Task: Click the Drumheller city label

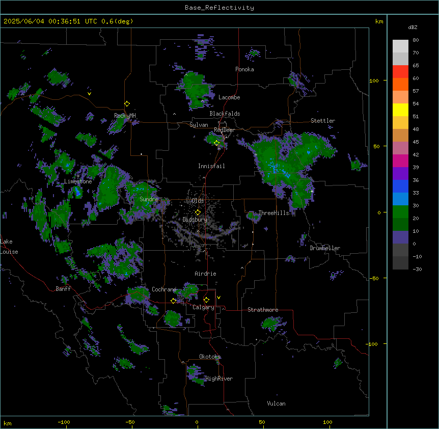Action: (325, 248)
